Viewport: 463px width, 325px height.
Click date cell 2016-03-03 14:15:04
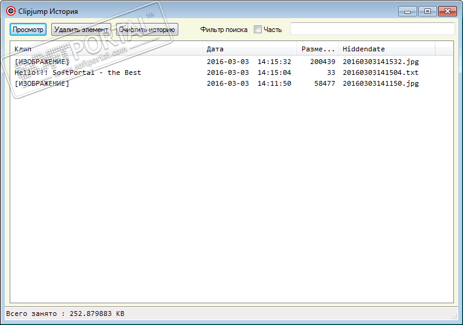249,72
